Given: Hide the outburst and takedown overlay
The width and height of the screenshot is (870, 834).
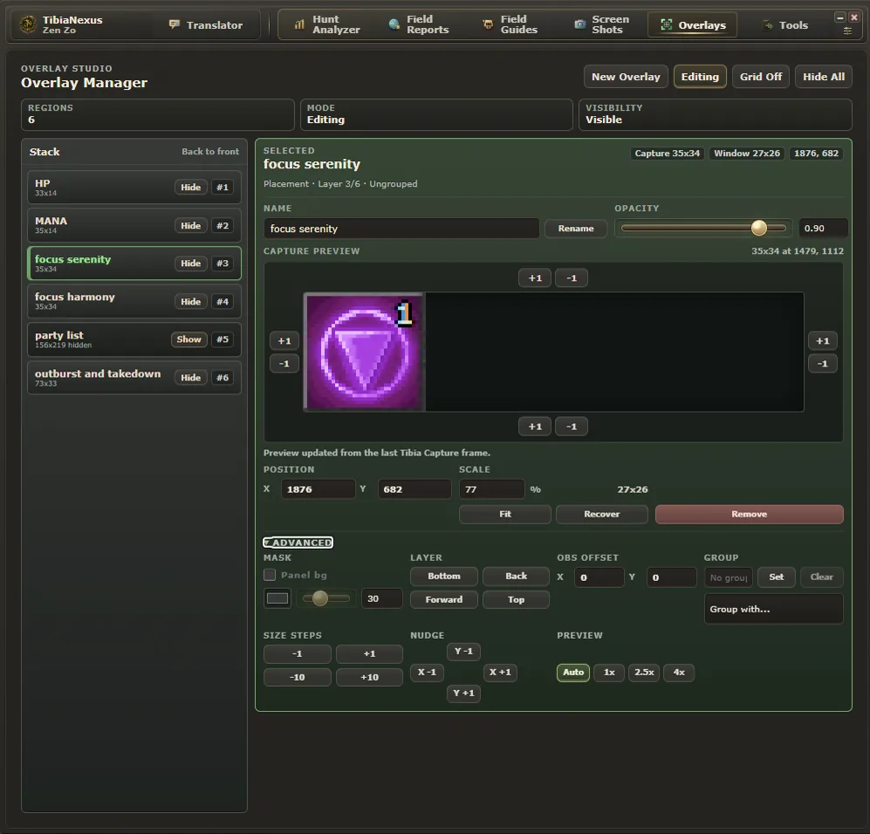Looking at the screenshot, I should (x=190, y=378).
